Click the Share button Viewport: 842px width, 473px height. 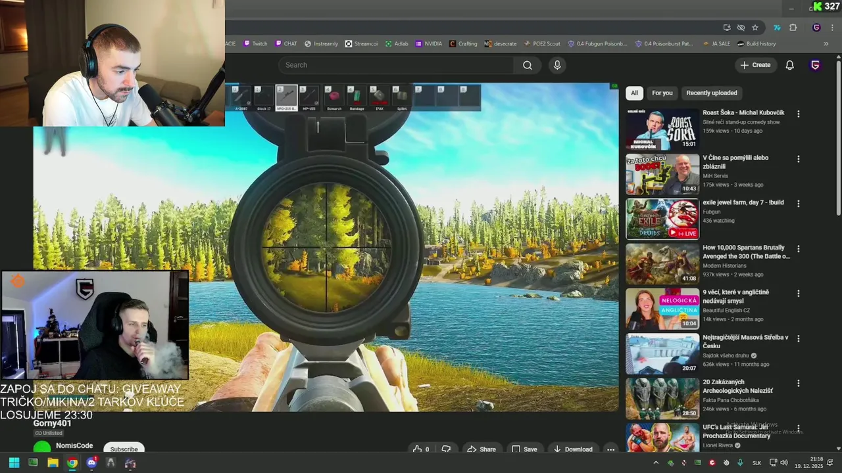(x=482, y=449)
